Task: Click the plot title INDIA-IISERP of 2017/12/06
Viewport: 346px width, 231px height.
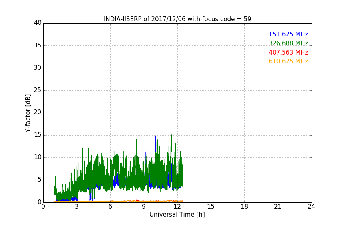Action: [177, 19]
